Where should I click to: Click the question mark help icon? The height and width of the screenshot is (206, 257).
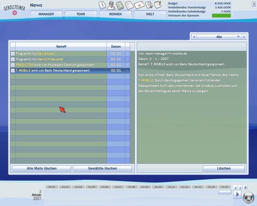pyautogui.click(x=253, y=4)
